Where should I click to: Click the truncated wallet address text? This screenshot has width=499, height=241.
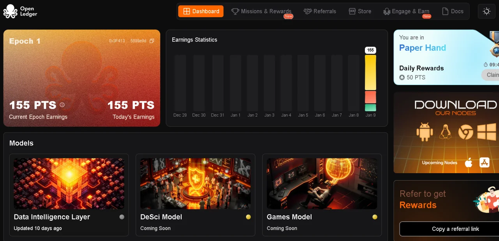pos(127,41)
